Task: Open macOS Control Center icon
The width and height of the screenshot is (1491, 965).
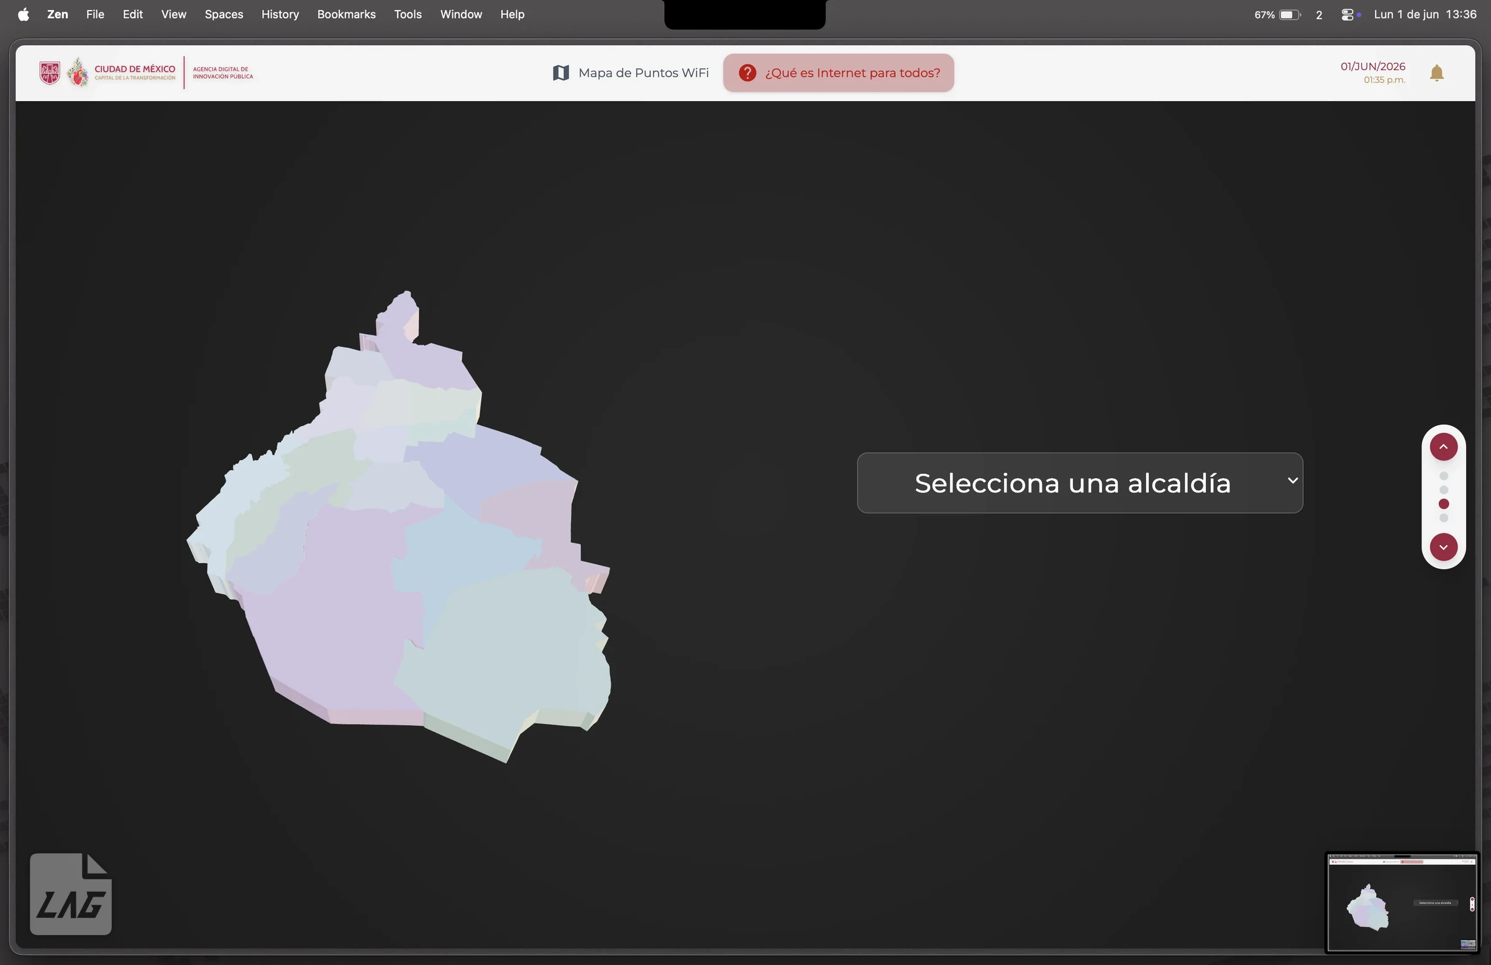Action: (x=1349, y=14)
